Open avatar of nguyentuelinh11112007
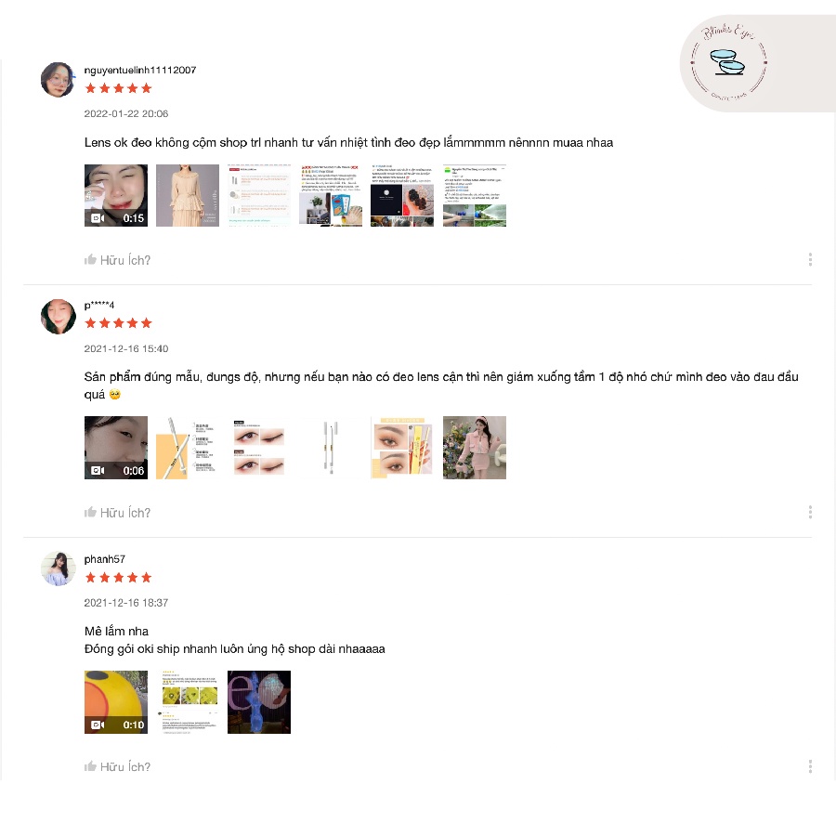 coord(59,80)
